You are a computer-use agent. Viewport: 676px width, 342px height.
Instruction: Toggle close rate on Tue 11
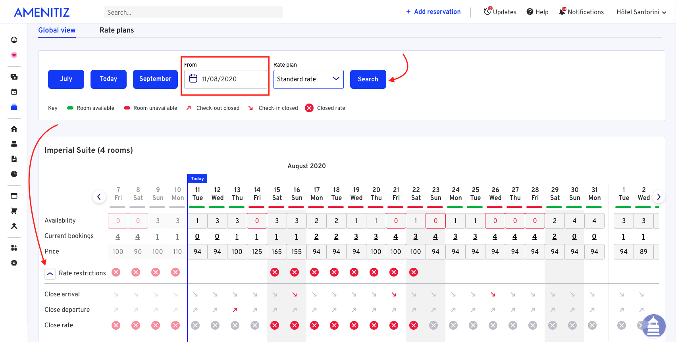click(195, 325)
